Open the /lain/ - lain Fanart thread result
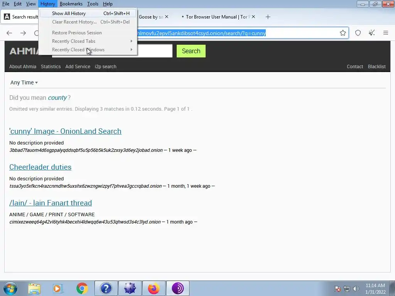Viewport: 395px width, 296px height. (51, 203)
